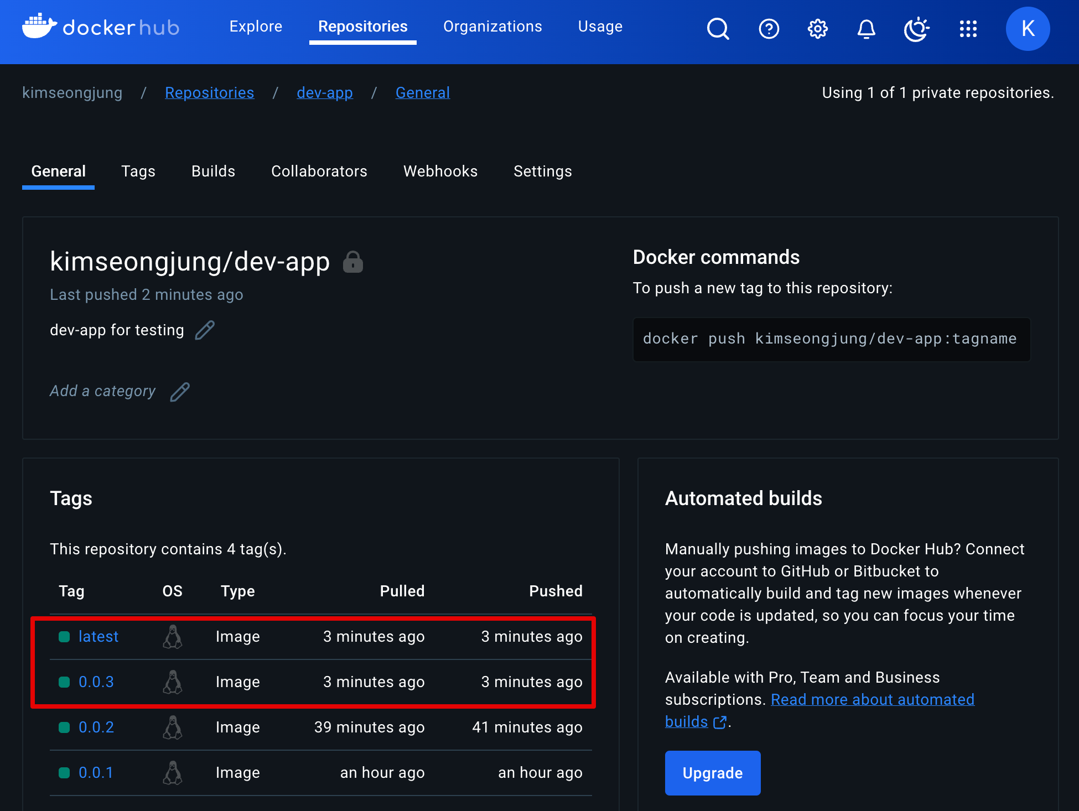Open the notifications bell icon
The height and width of the screenshot is (811, 1079).
867,29
